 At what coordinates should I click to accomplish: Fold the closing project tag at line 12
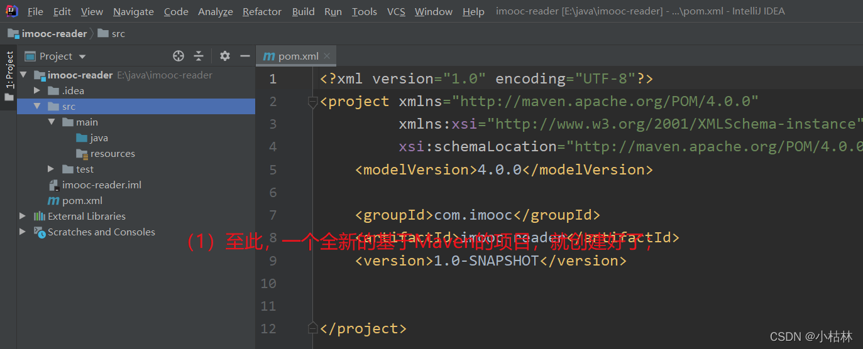coord(312,328)
